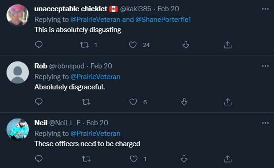Open more options on Rob's tweet
274x168 pixels.
tap(265, 66)
